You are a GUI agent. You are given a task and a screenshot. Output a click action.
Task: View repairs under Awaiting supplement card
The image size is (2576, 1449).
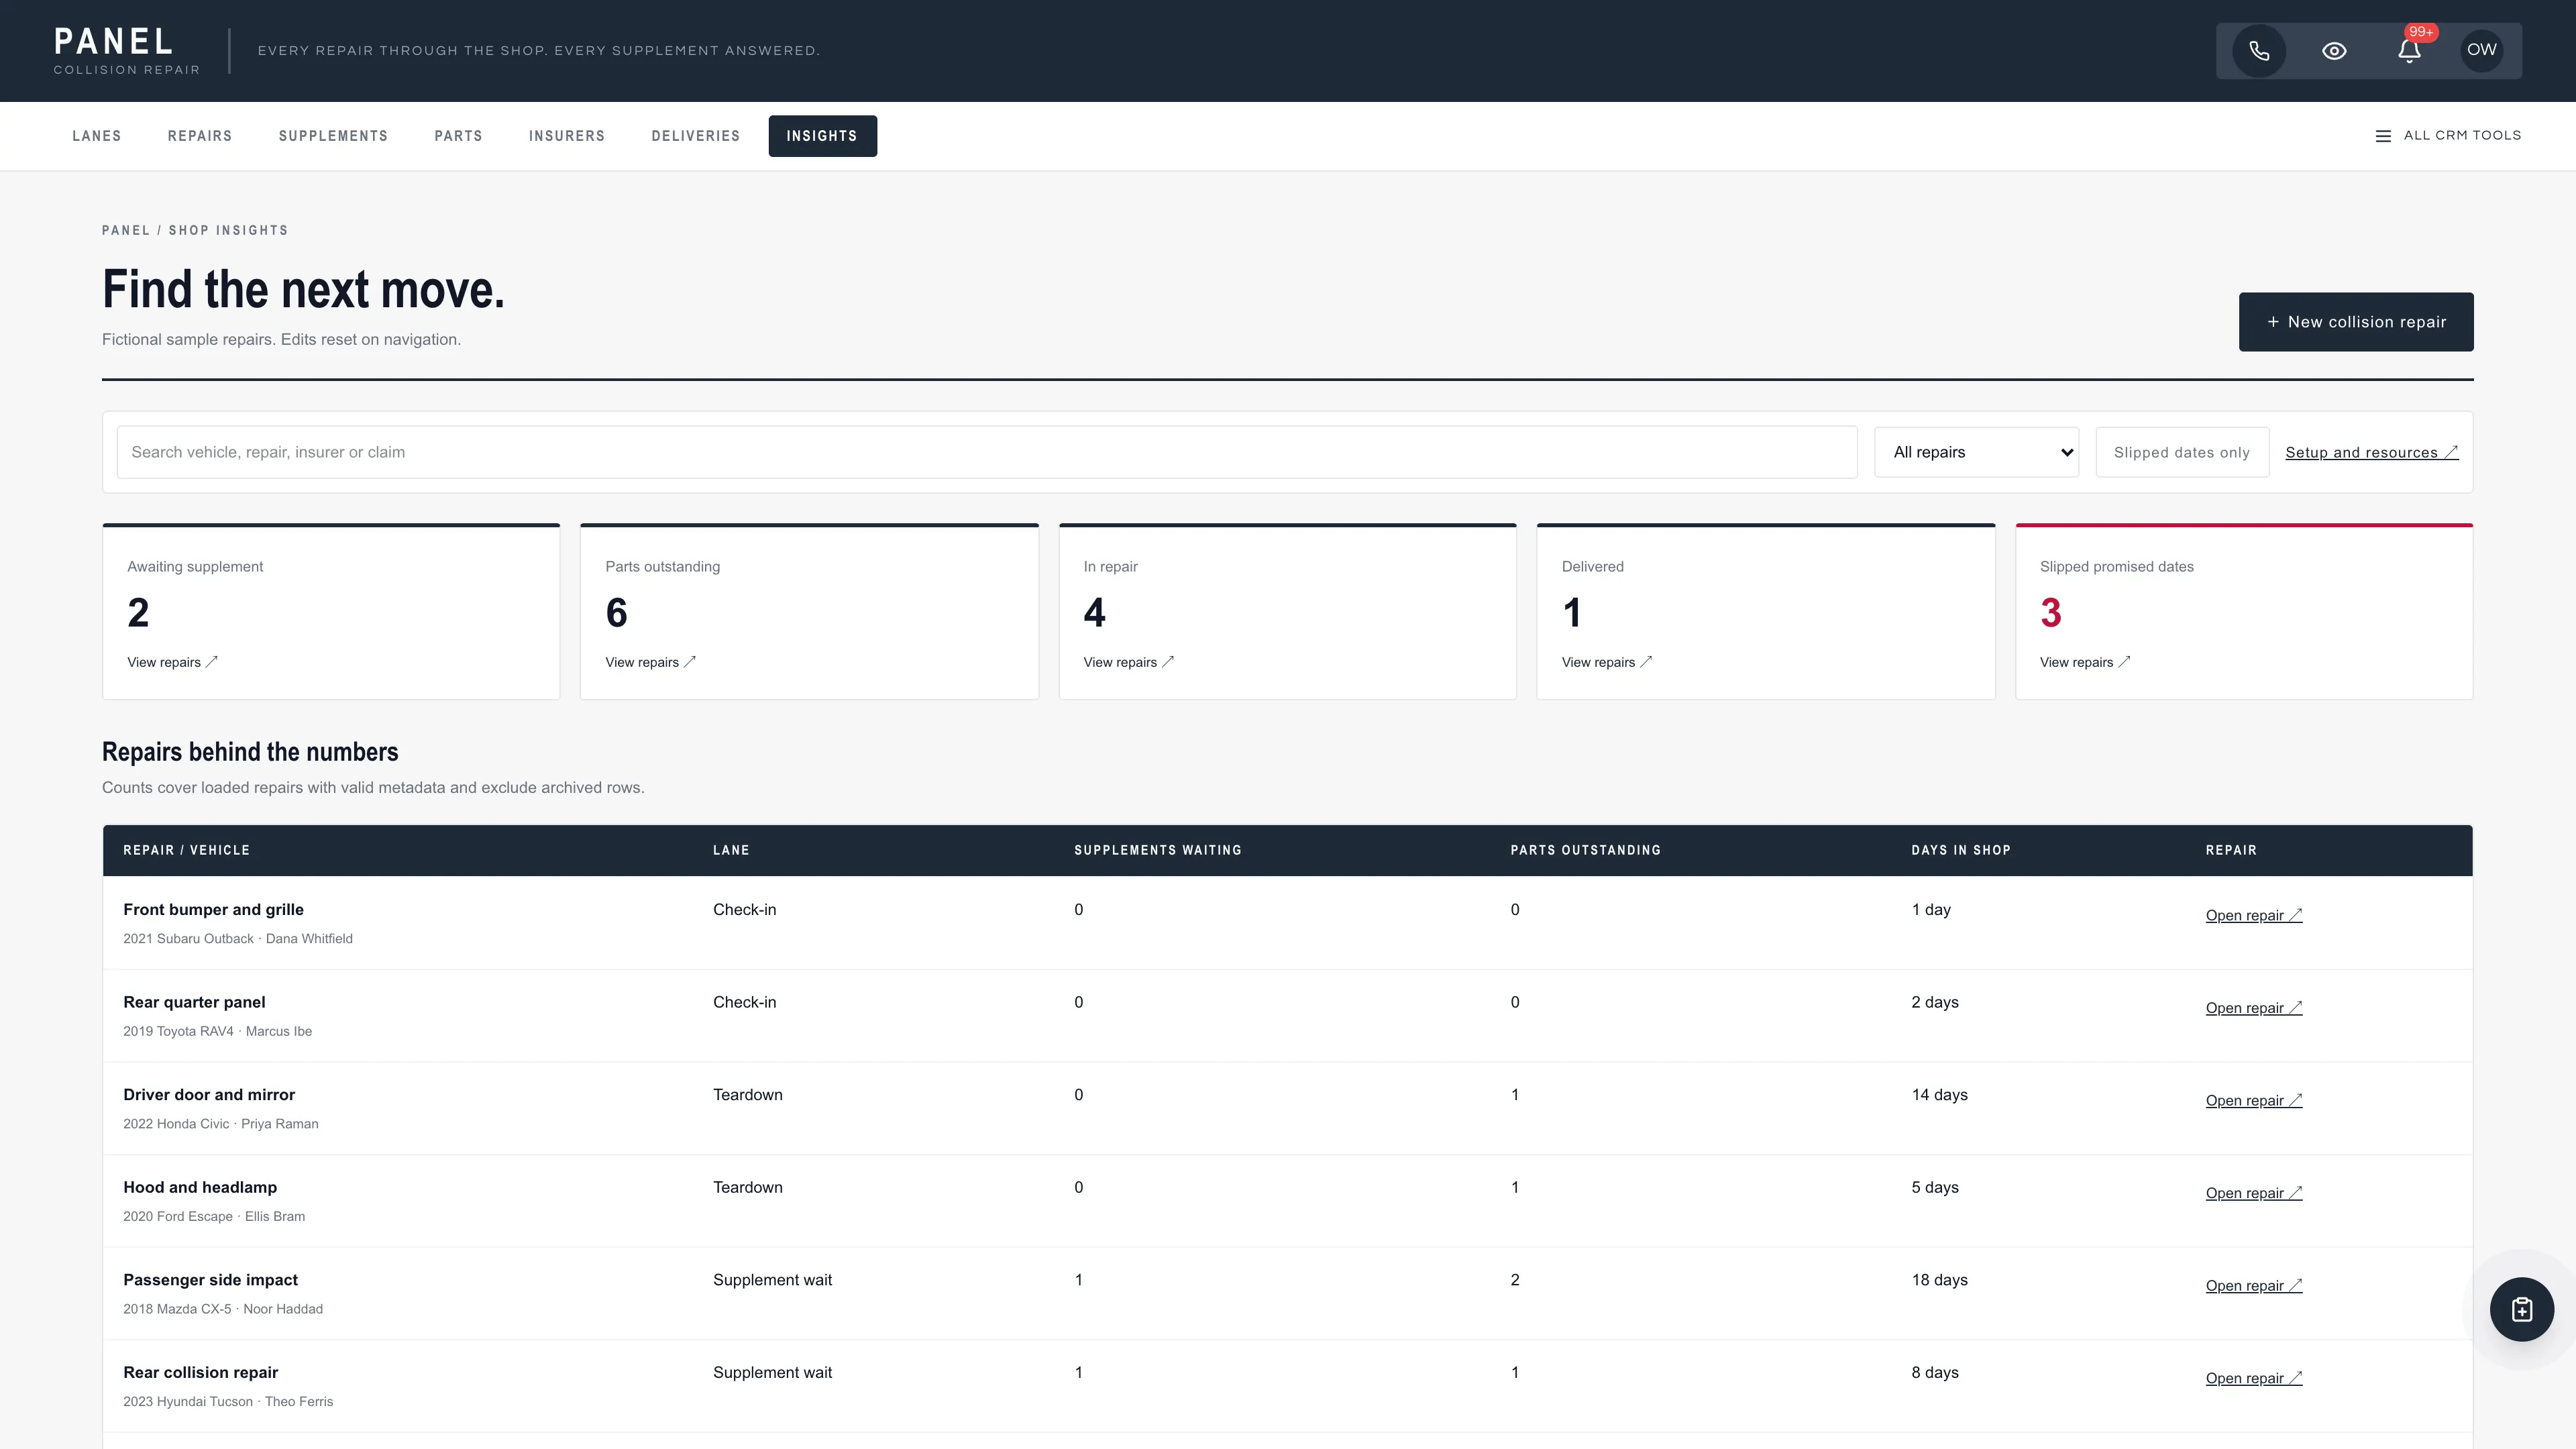coord(172,662)
